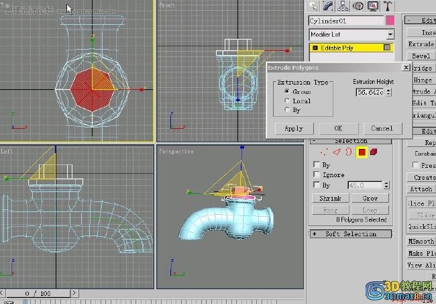Open the Motion panel tab
This screenshot has height=304, width=436.
pyautogui.click(x=358, y=6)
